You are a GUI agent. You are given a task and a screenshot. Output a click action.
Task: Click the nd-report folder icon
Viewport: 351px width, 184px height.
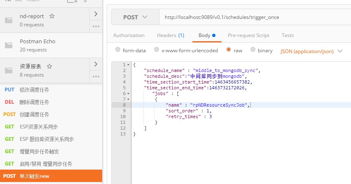point(9,20)
